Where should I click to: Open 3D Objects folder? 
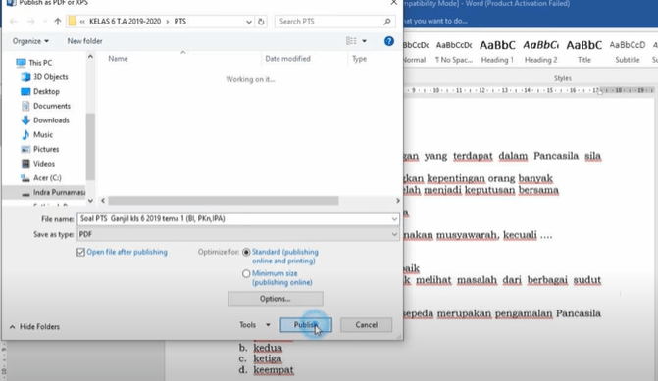[44, 77]
